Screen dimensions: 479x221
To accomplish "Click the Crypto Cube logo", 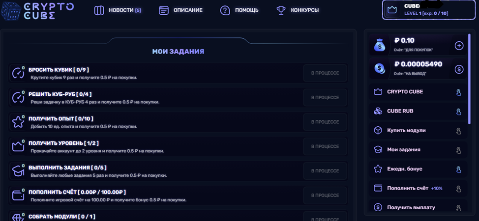I will (37, 10).
